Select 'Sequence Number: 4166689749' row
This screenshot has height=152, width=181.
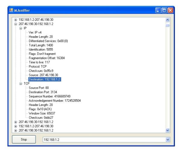pyautogui.click(x=49, y=96)
